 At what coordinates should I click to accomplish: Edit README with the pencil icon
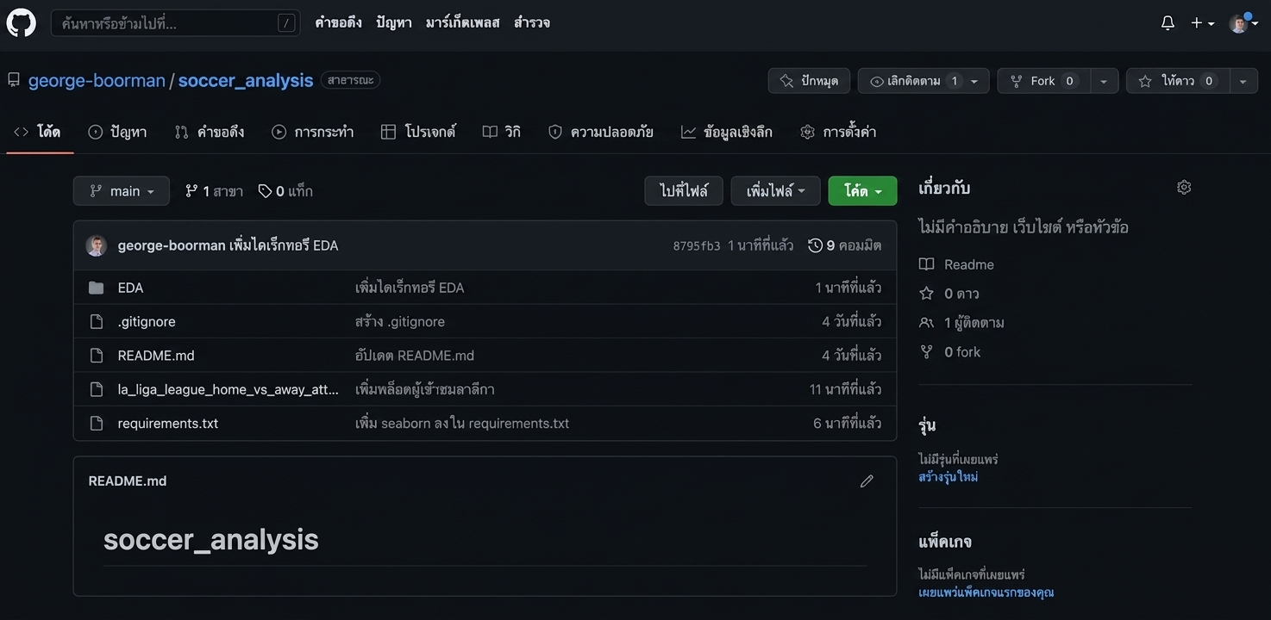tap(867, 481)
